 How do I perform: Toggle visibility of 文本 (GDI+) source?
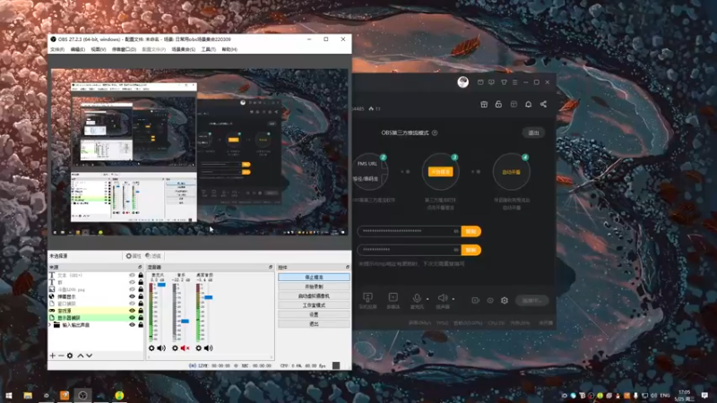point(132,276)
